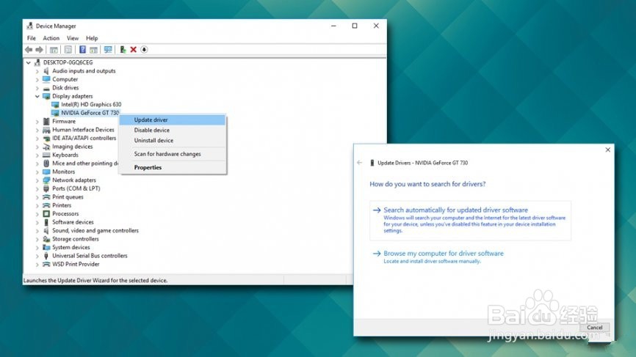Click the Back arrow in Device Manager toolbar
Screen dimensions: 636x357
(x=29, y=49)
